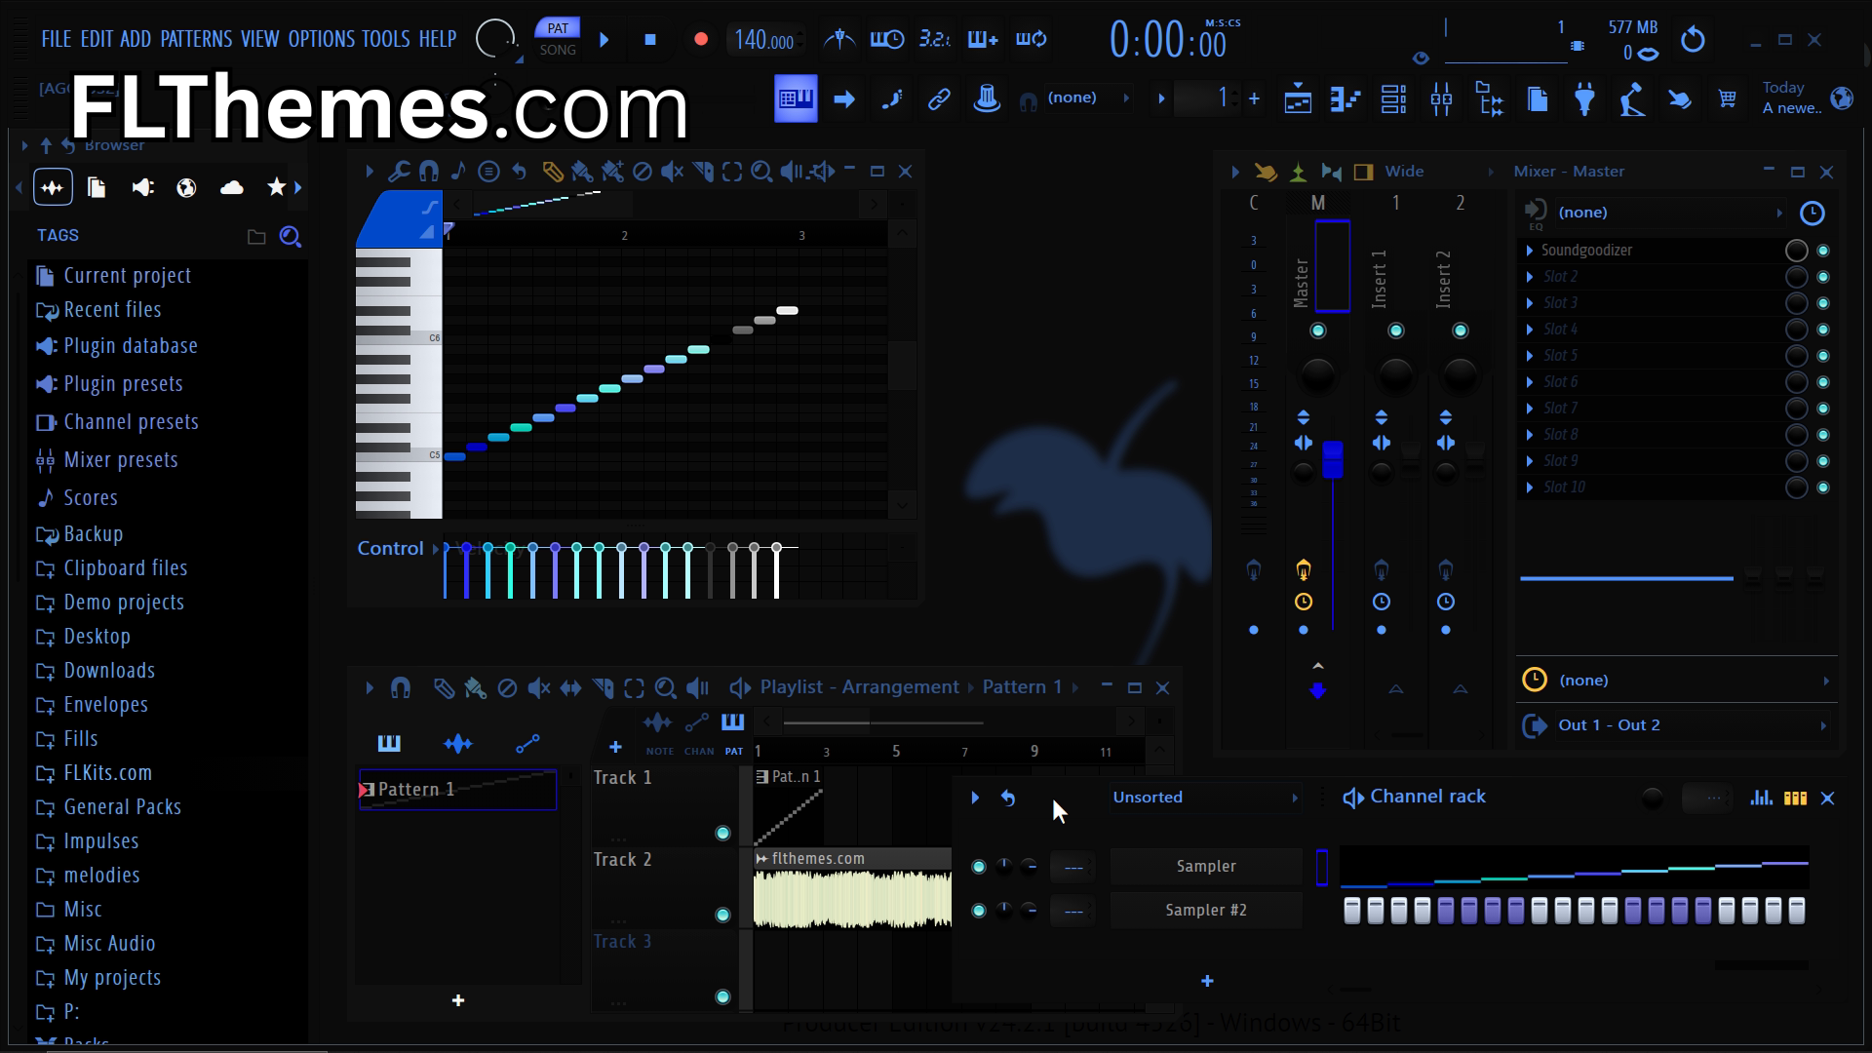Select the delete tool in playlist toolbar
Image resolution: width=1872 pixels, height=1053 pixels.
pyautogui.click(x=506, y=688)
